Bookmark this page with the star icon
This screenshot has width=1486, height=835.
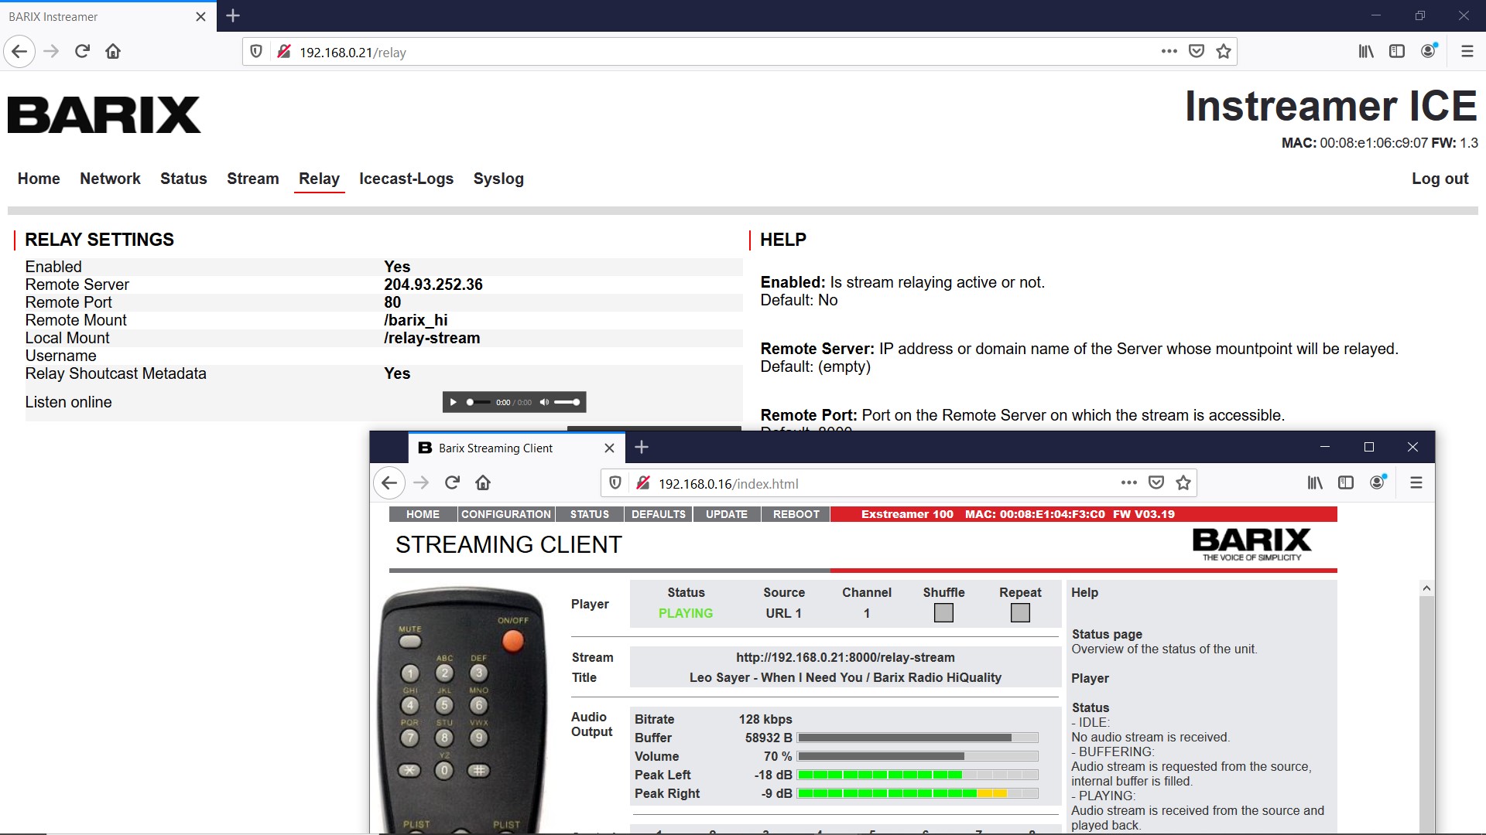(x=1223, y=51)
